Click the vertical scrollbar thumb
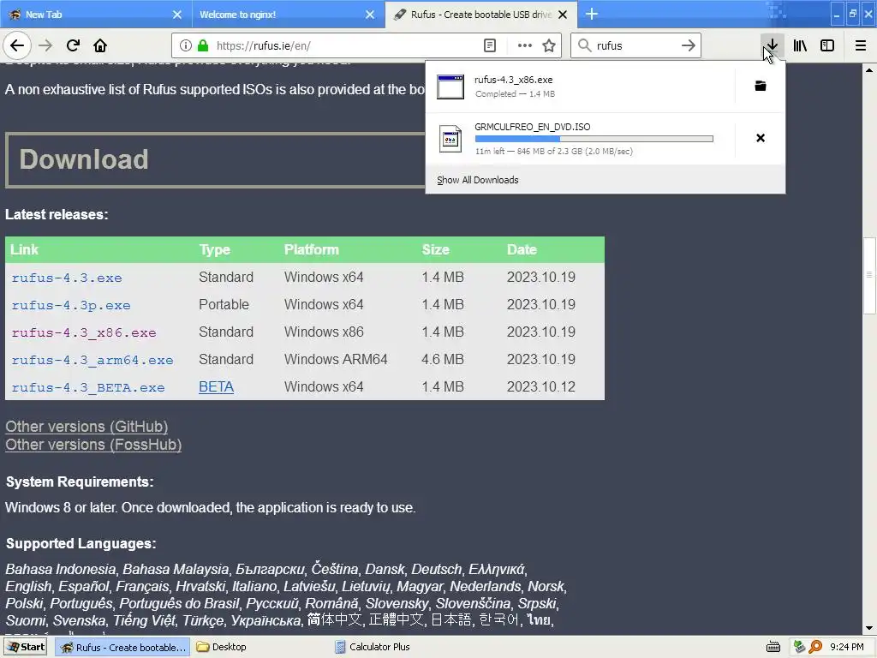This screenshot has height=658, width=877. tap(868, 275)
